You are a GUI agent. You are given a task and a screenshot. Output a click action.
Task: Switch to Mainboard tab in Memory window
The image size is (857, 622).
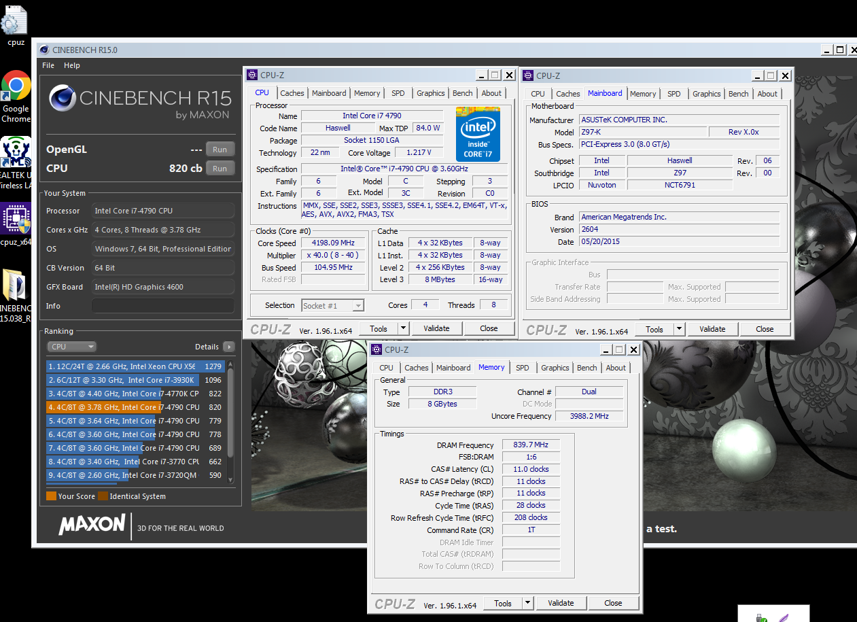tap(453, 368)
